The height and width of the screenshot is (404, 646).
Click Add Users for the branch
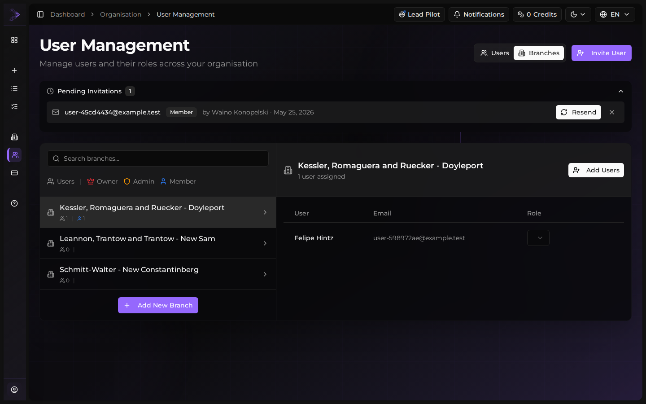[x=596, y=170]
